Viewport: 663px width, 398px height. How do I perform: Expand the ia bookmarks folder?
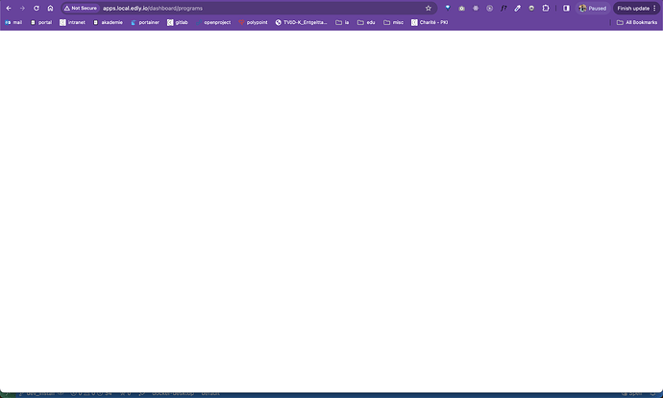click(342, 22)
